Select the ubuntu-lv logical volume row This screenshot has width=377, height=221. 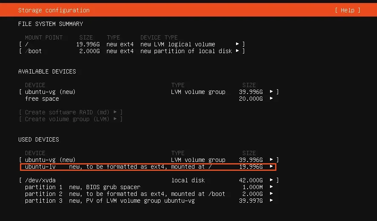(118, 167)
